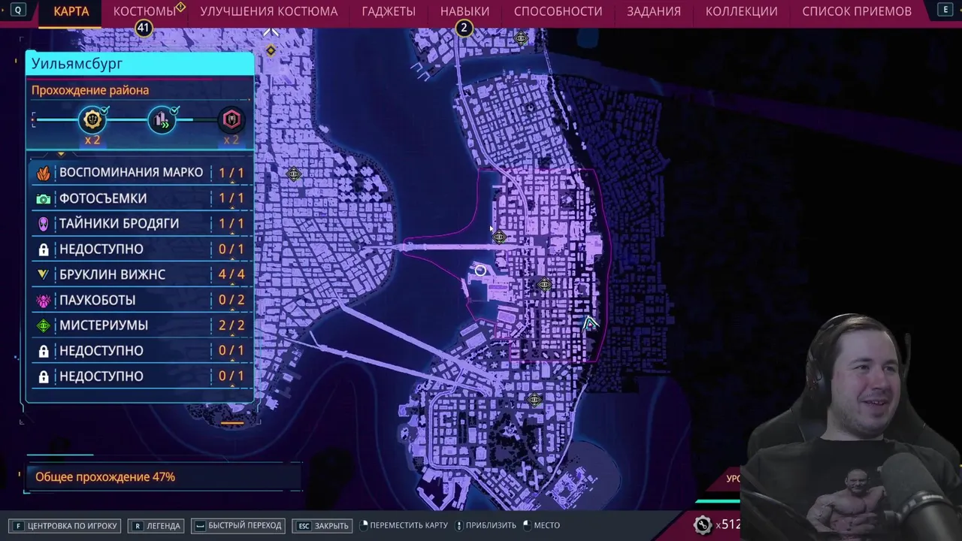Select the ВОСПОМИНАНИЯ МАРКО row

(141, 173)
